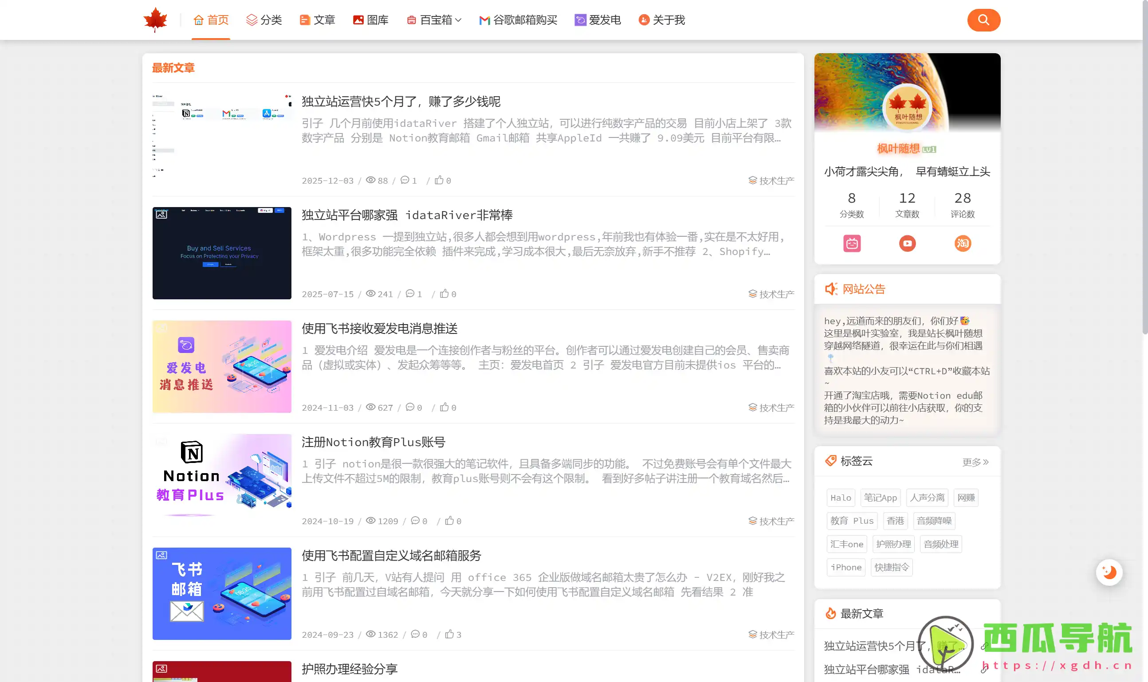The height and width of the screenshot is (682, 1148).
Task: Open the 文章 nav item
Action: [317, 20]
